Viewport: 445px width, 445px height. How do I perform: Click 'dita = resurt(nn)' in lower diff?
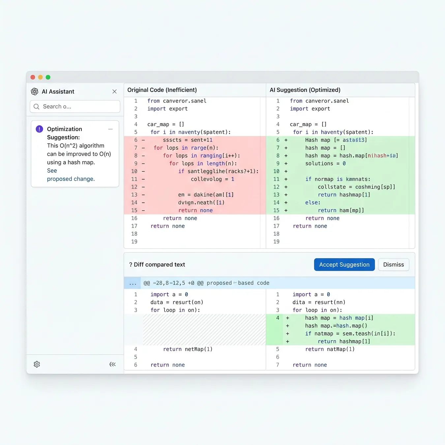319,302
